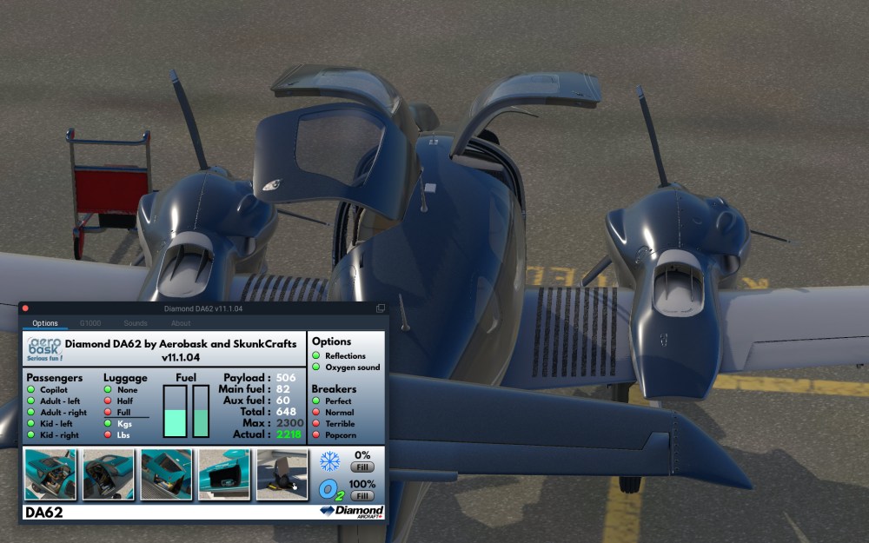This screenshot has height=543, width=869.
Task: Disable the Reflections option
Action: (x=316, y=356)
